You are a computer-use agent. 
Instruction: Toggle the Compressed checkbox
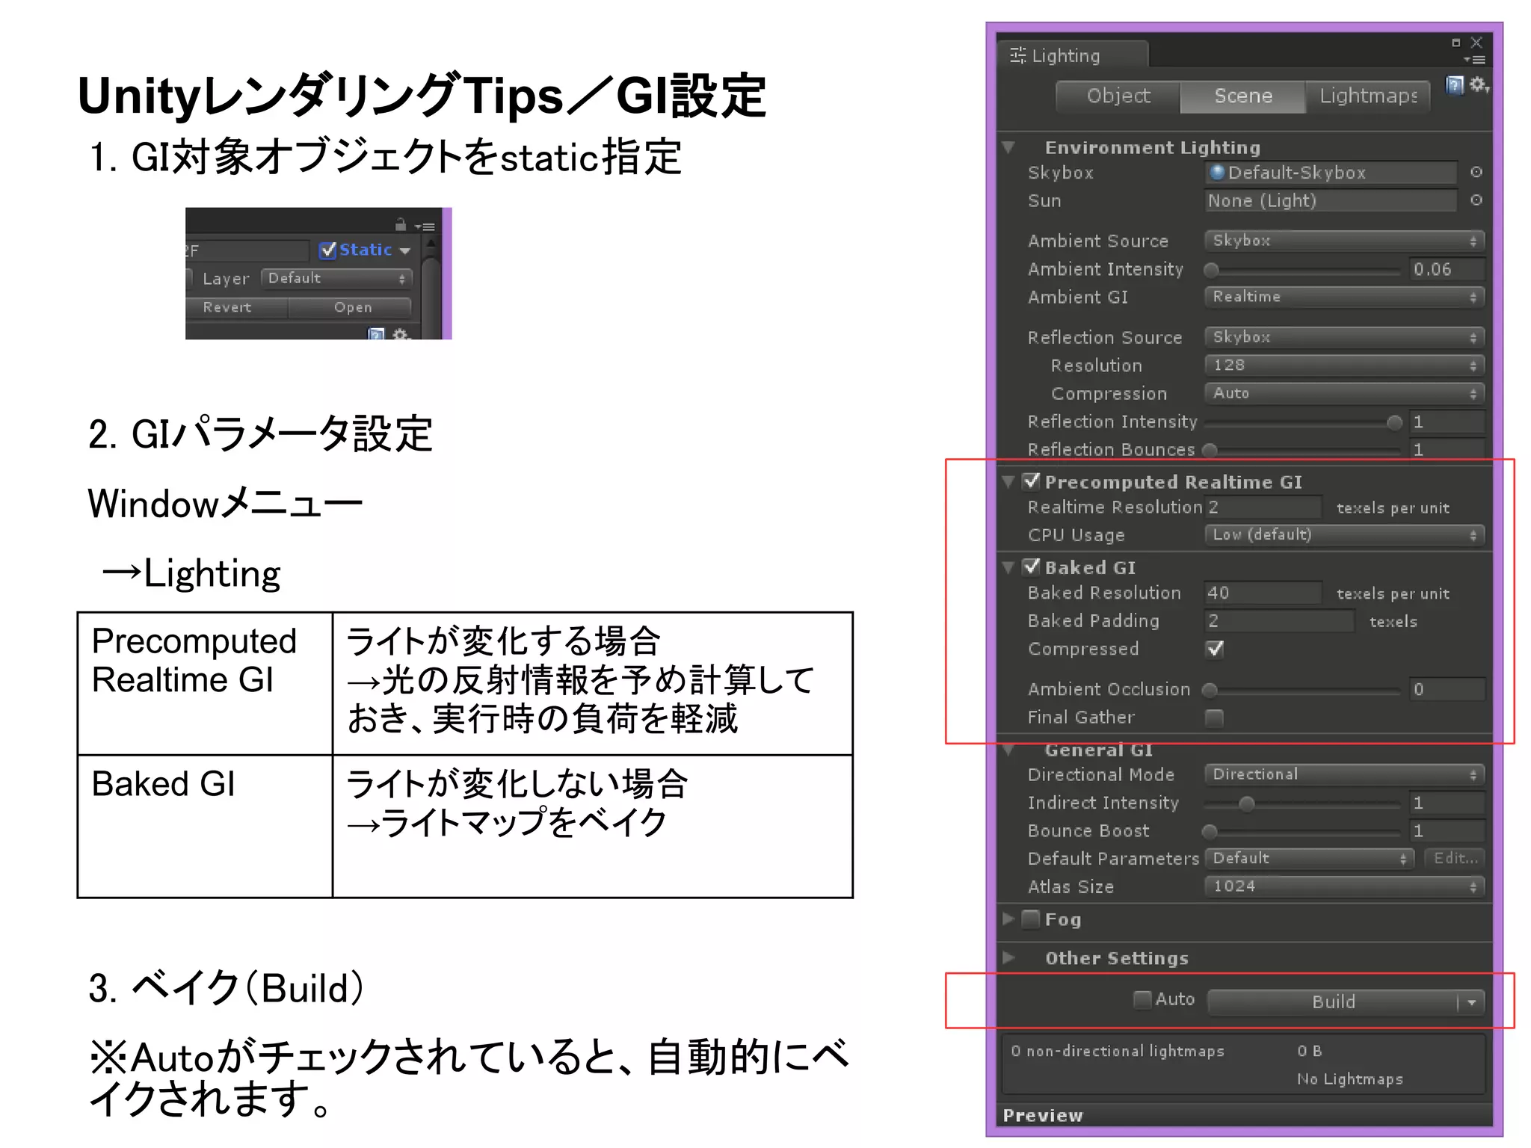point(1215,649)
